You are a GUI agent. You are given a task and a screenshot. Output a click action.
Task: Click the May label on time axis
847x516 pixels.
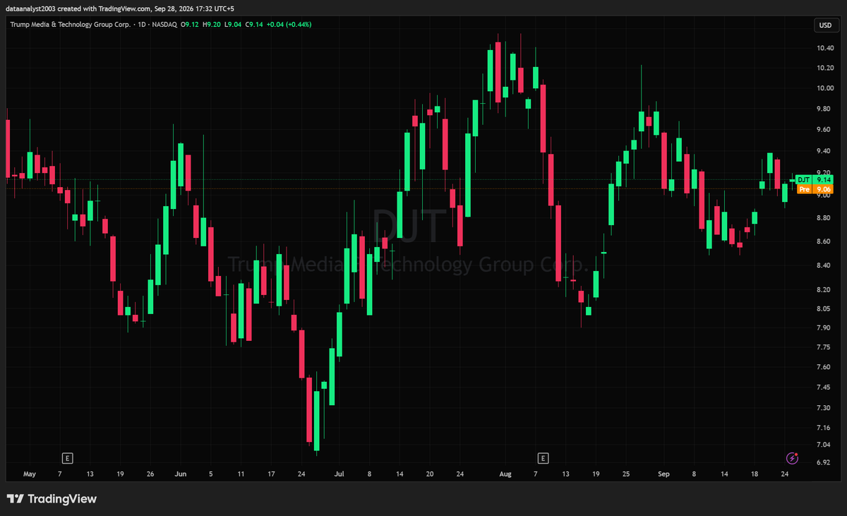tap(29, 474)
